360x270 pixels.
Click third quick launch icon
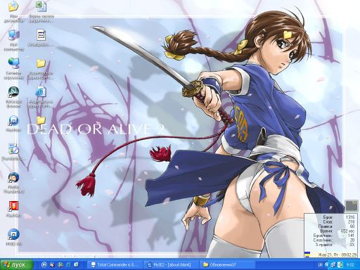[x=60, y=265]
